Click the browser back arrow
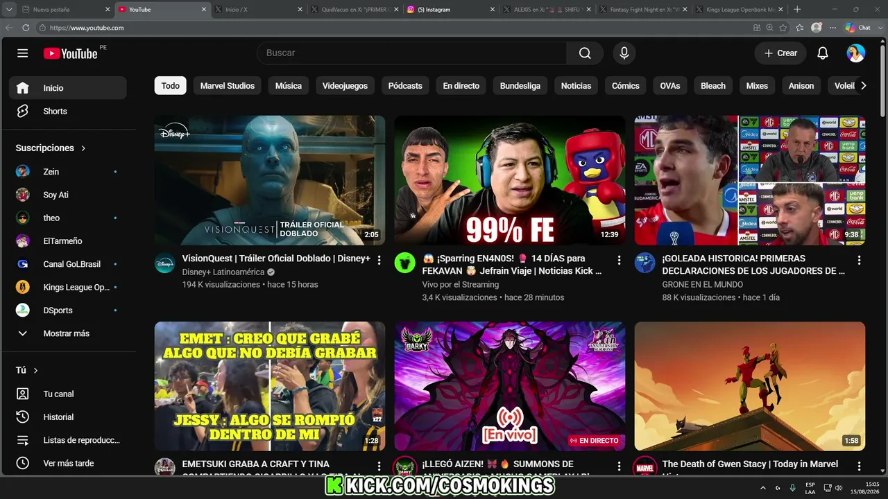Image resolution: width=888 pixels, height=499 pixels. click(x=9, y=28)
